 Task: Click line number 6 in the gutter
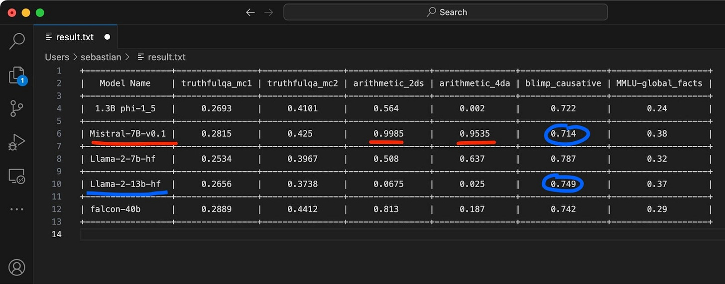[x=59, y=133]
